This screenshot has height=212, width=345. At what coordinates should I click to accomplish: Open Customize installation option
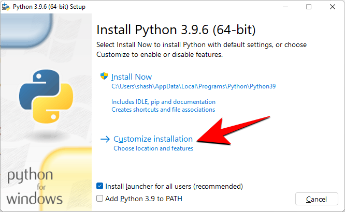click(x=153, y=139)
